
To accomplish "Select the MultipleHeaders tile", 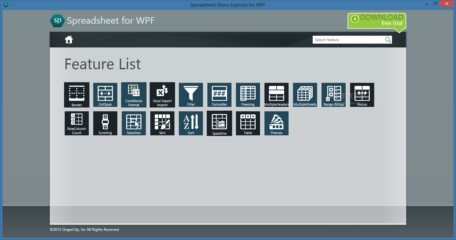I will [277, 95].
